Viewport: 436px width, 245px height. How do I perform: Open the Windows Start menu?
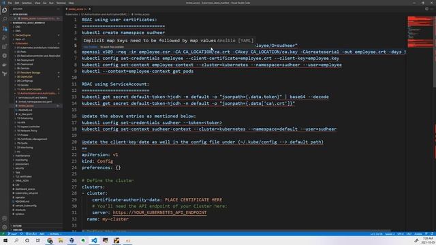click(x=5, y=240)
